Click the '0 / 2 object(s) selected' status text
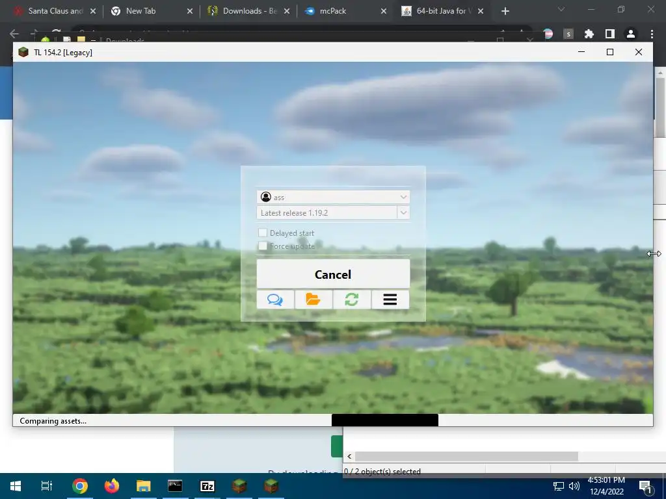Image resolution: width=666 pixels, height=499 pixels. [382, 472]
